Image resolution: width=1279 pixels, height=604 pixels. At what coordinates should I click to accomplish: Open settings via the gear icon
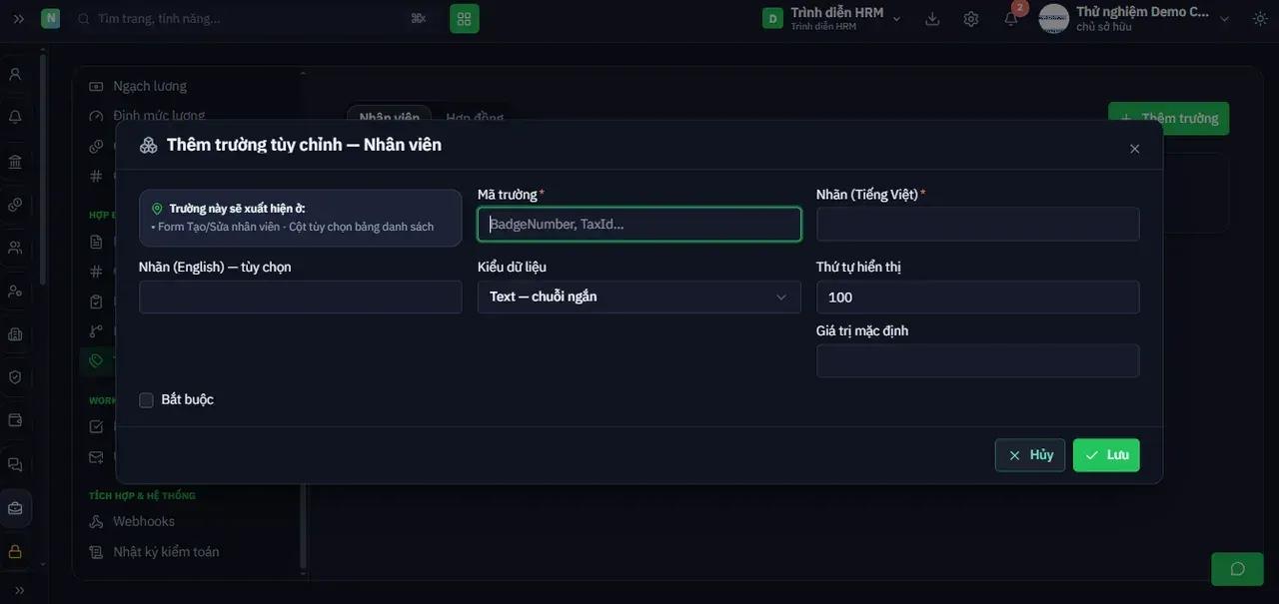(x=971, y=19)
